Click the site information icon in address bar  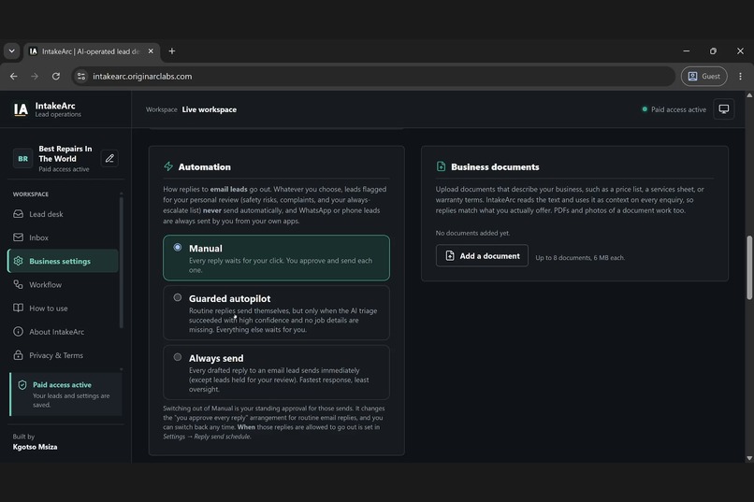click(81, 77)
